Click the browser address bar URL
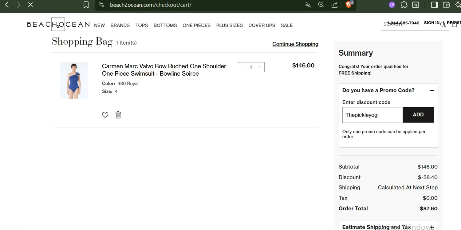Image resolution: width=461 pixels, height=230 pixels. click(x=151, y=5)
